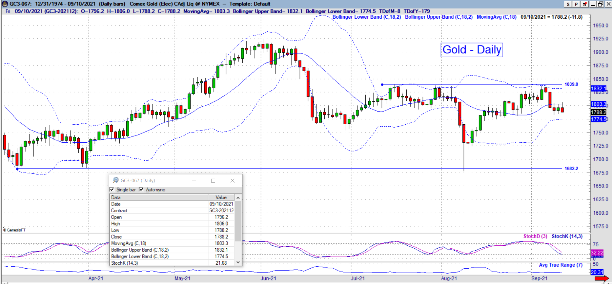
Task: Click the 32.22 stochastic value tag
Action: click(597, 253)
